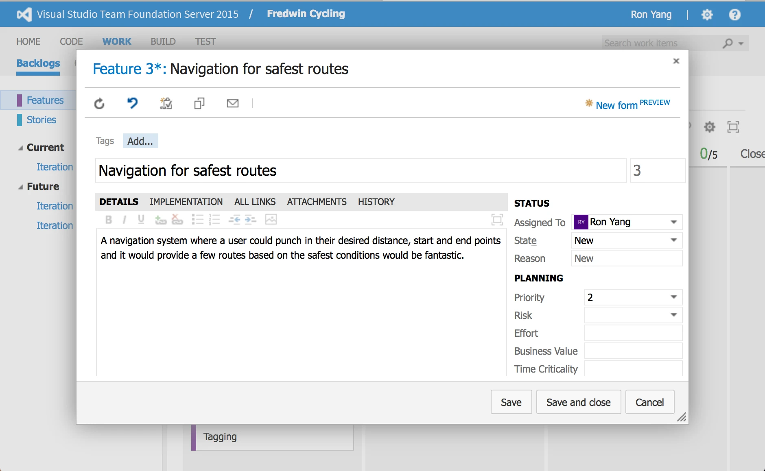
Task: Switch to the Implementation tab
Action: (x=186, y=202)
